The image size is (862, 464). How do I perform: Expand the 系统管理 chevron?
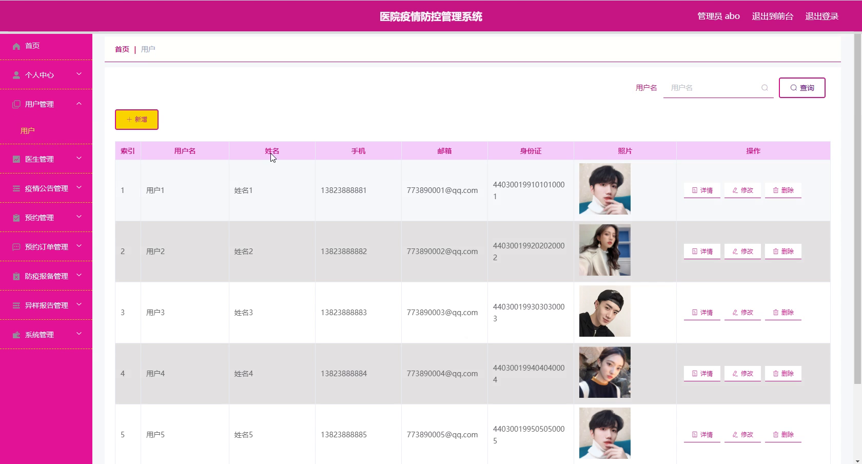(x=79, y=334)
